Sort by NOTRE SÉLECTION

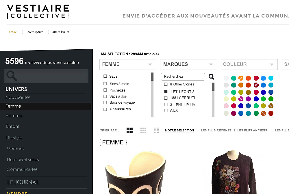coord(179,130)
